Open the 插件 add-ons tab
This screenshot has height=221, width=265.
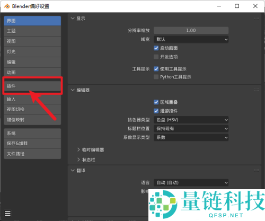[32, 86]
